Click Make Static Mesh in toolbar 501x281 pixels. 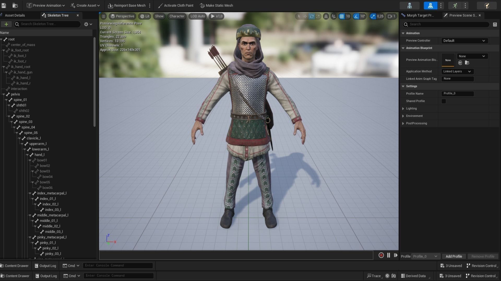coord(216,5)
